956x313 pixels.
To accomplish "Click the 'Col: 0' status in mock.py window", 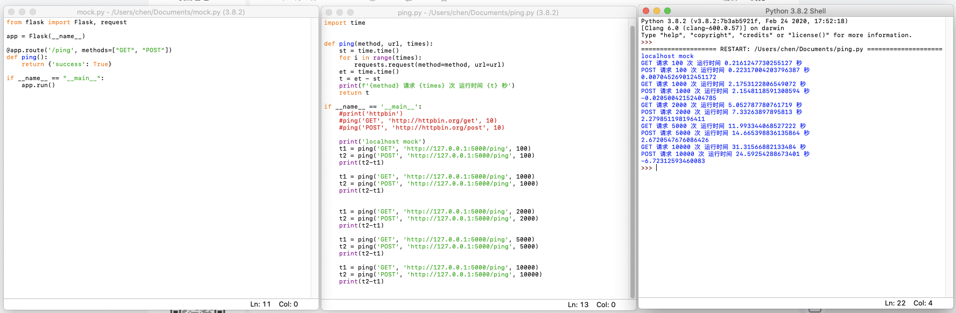I will pos(289,304).
